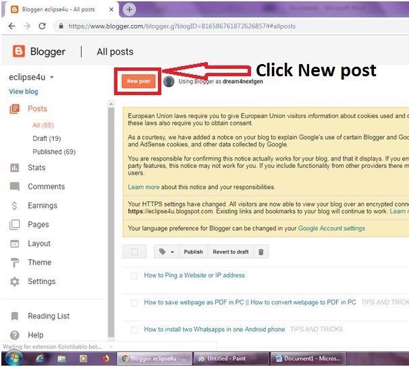Click the padlock site security icon

point(61,26)
